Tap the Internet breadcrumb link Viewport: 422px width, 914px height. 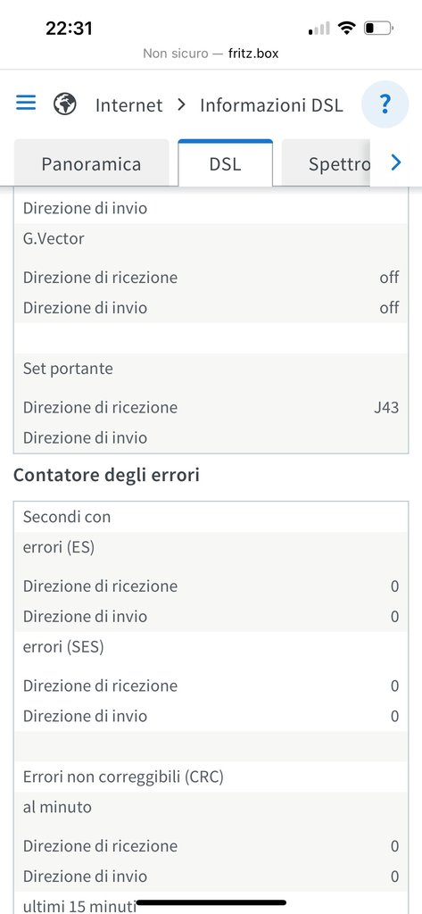click(128, 105)
